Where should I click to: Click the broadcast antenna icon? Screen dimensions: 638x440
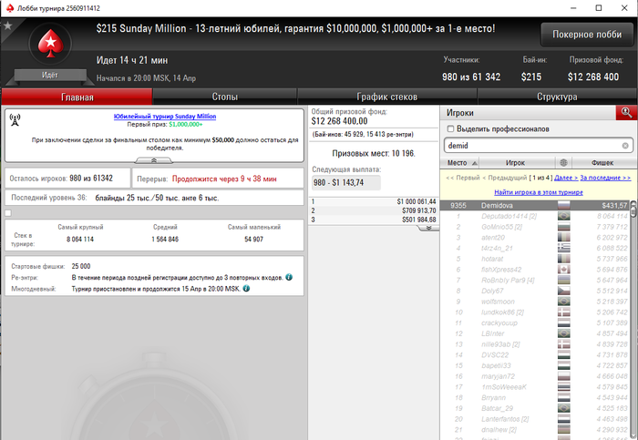[15, 120]
